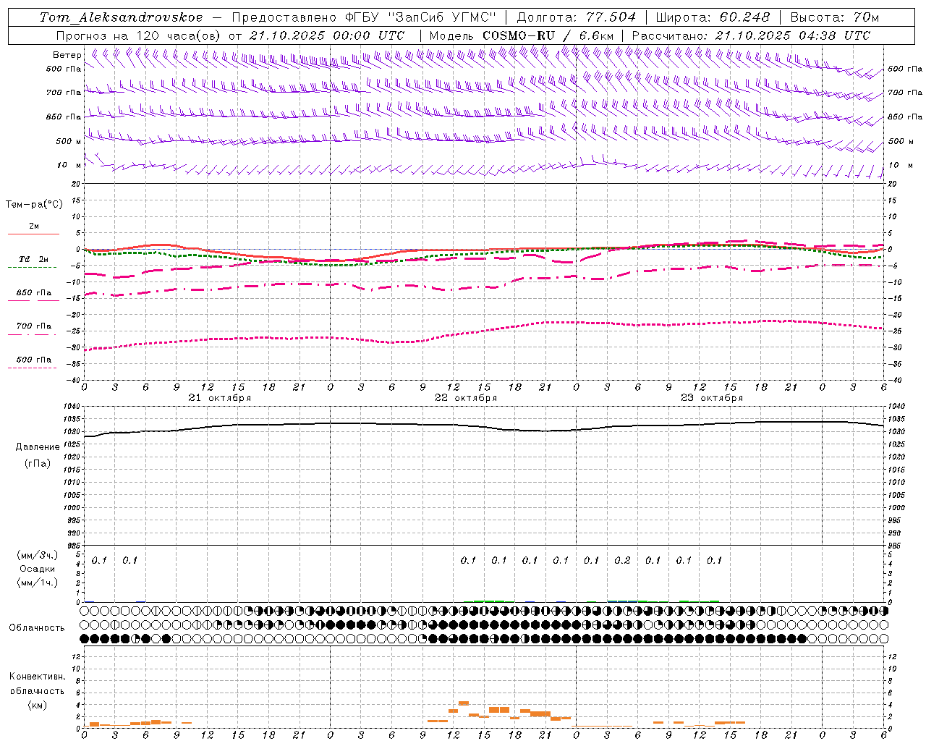Image resolution: width=926 pixels, height=741 pixels.
Task: Click the '(км)' unit under convective cloudiness
Action: click(38, 705)
